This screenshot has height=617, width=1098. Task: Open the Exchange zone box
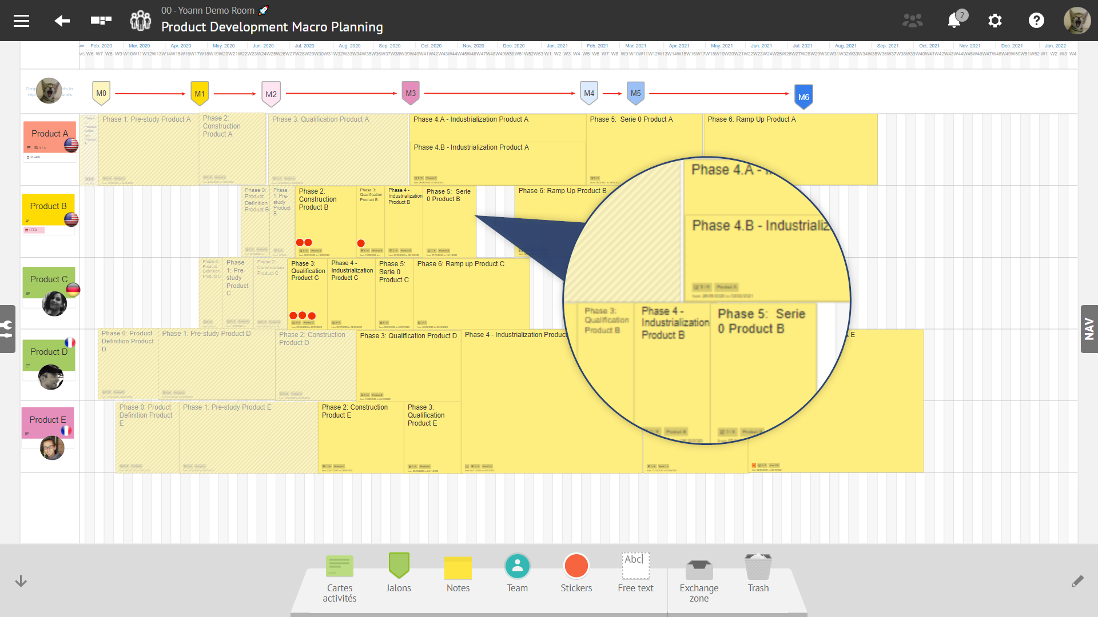pyautogui.click(x=699, y=579)
